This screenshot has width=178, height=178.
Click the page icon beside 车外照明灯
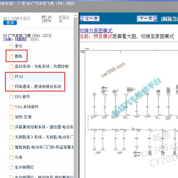12,168
